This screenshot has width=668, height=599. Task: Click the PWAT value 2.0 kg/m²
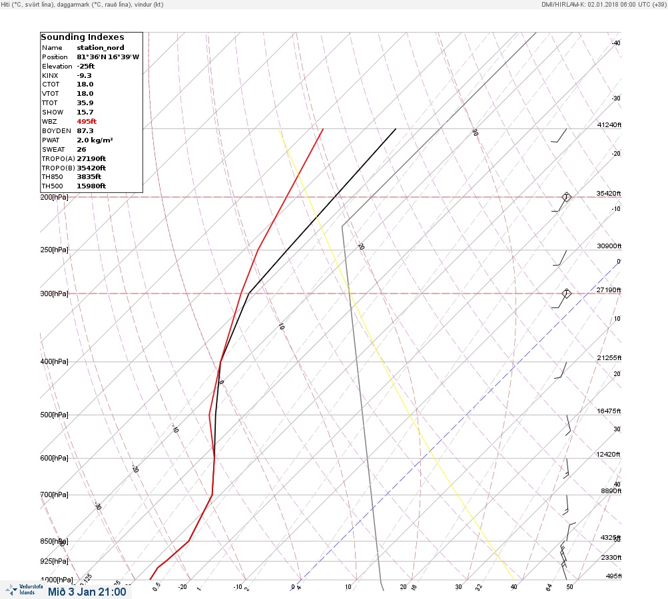click(x=95, y=140)
